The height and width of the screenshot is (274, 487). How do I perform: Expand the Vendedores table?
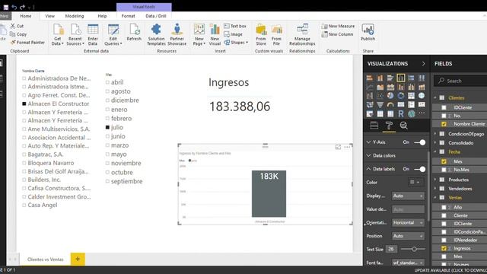[x=435, y=189]
